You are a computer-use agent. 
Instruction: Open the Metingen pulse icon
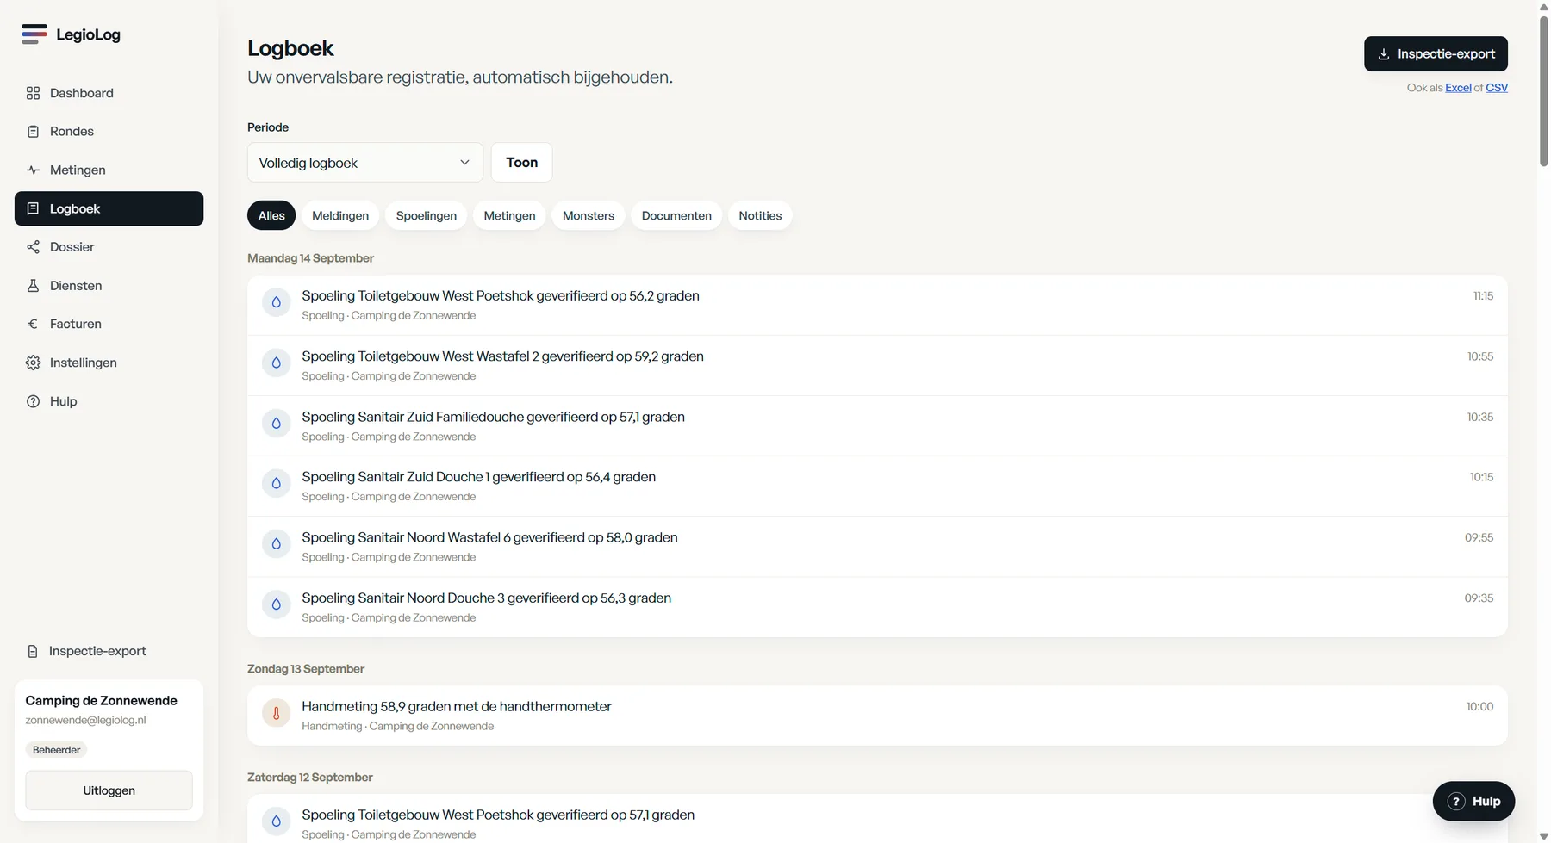tap(33, 170)
